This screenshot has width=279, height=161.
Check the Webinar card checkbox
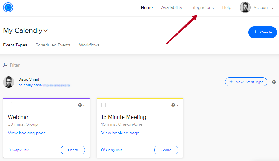(10, 105)
